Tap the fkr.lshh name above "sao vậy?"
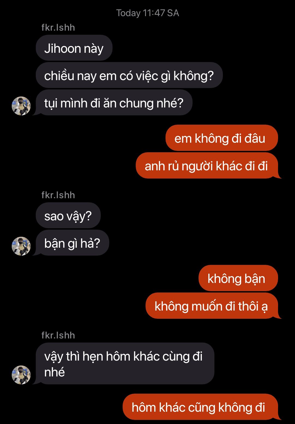Screen dimensions: 295x424 (58, 195)
